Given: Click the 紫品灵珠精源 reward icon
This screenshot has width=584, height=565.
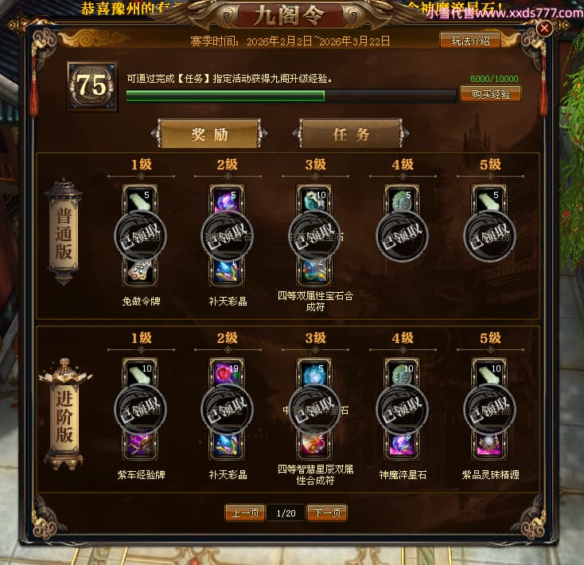Looking at the screenshot, I should (489, 444).
